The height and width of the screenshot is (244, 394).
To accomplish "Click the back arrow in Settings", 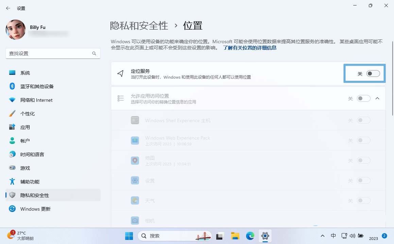I will coord(8,8).
